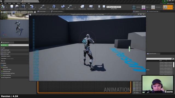Click the first Hide Unrelated icon
This screenshot has width=175, height=98.
click(42, 7)
